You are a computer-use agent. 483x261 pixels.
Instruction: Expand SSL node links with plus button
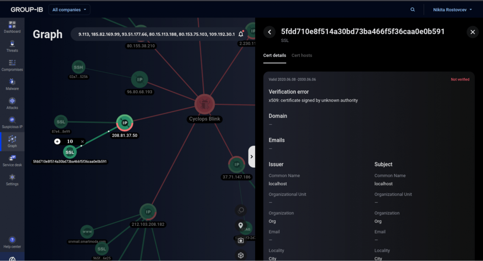57,141
